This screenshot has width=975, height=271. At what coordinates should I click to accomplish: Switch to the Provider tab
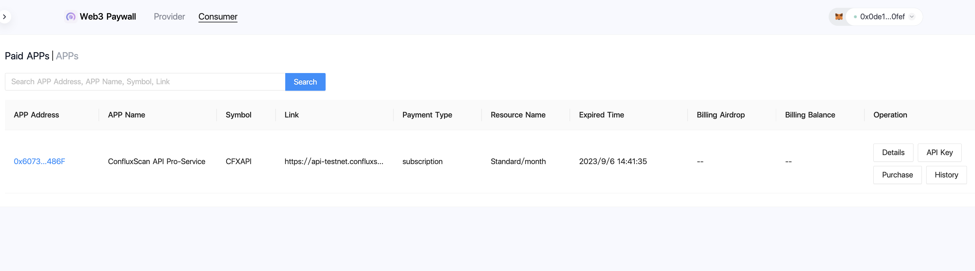[169, 17]
